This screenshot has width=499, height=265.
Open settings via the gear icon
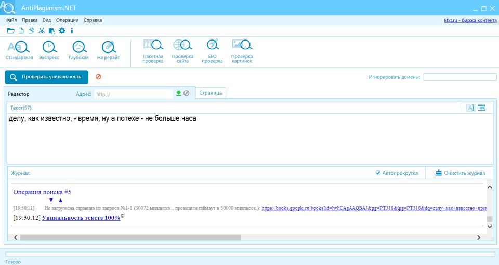click(x=62, y=31)
